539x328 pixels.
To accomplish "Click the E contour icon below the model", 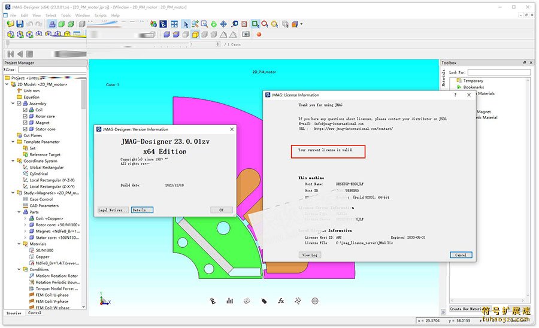I will click(213, 301).
